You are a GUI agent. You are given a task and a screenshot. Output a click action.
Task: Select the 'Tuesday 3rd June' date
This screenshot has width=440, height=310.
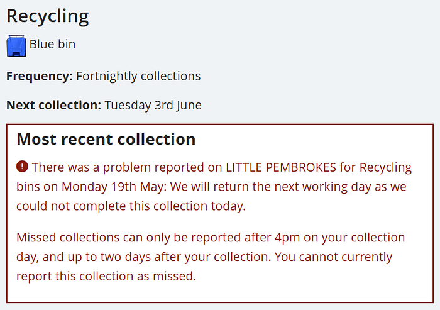153,105
